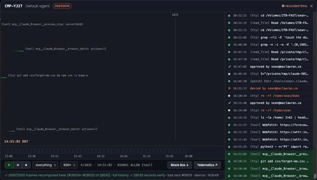Select the 16:11:53 WebFetch wttr.in row

point(269,132)
